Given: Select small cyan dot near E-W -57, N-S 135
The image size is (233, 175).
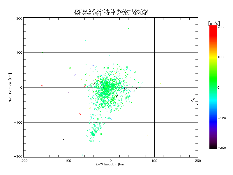Looking at the screenshot, I should (86, 40).
